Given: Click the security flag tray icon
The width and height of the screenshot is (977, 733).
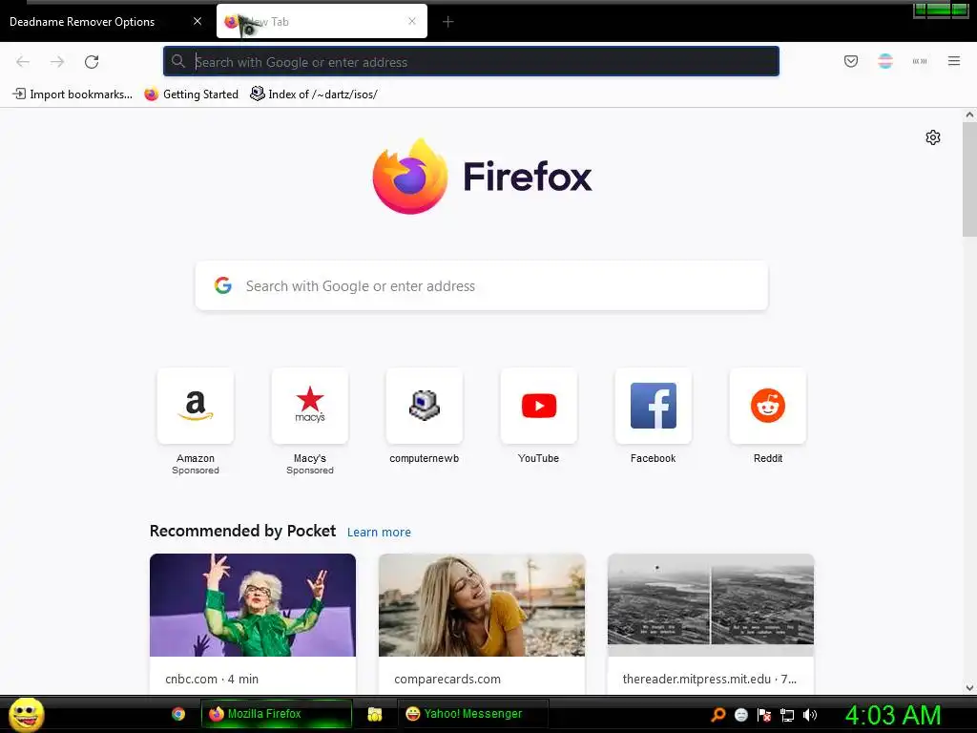Looking at the screenshot, I should 764,715.
